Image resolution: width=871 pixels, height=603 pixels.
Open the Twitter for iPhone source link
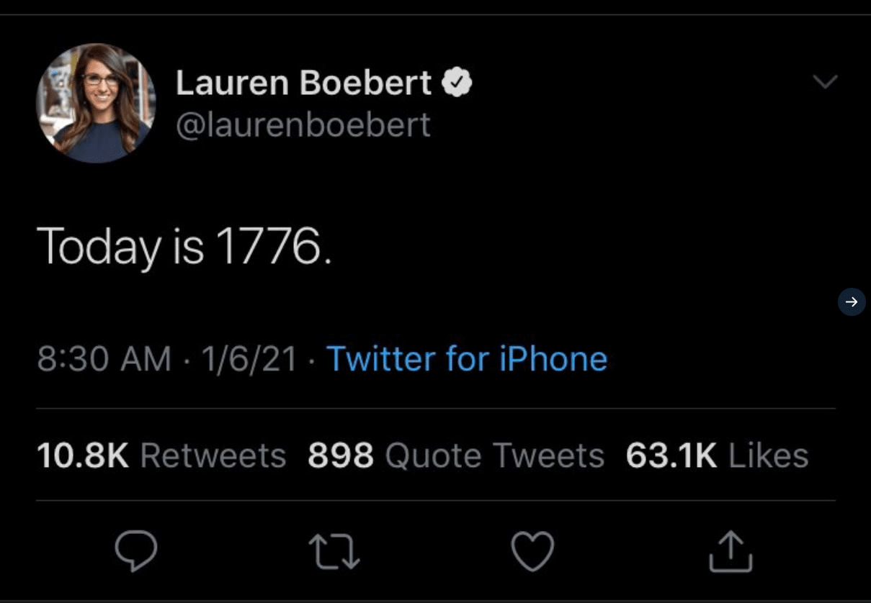coord(467,359)
